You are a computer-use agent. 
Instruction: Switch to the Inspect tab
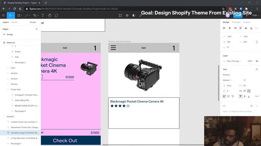tap(246, 22)
